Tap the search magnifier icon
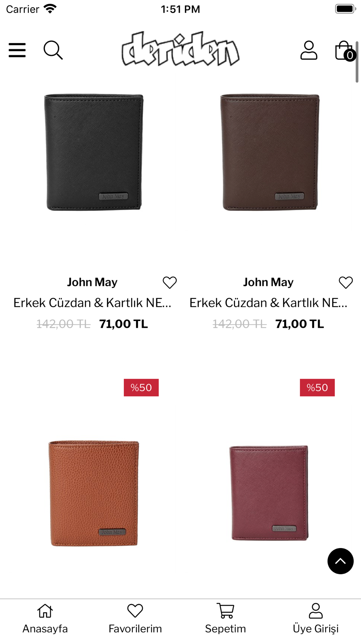Image resolution: width=361 pixels, height=642 pixels. [x=53, y=50]
